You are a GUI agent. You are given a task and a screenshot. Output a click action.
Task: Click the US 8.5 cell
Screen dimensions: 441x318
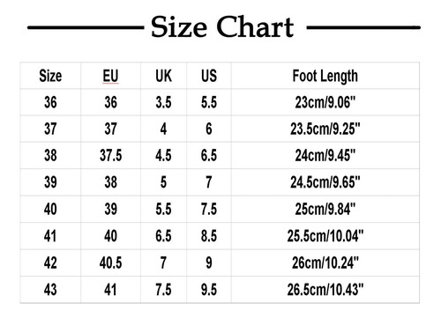pyautogui.click(x=209, y=236)
